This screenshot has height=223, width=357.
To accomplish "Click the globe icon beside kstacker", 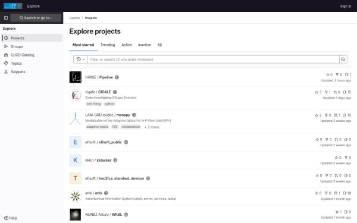I will pyautogui.click(x=115, y=160).
